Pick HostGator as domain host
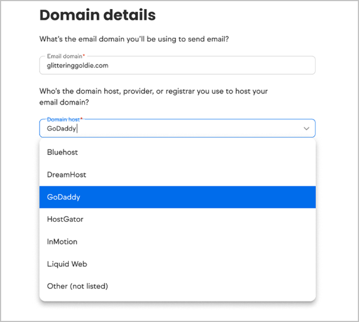The height and width of the screenshot is (322, 359). coord(178,219)
